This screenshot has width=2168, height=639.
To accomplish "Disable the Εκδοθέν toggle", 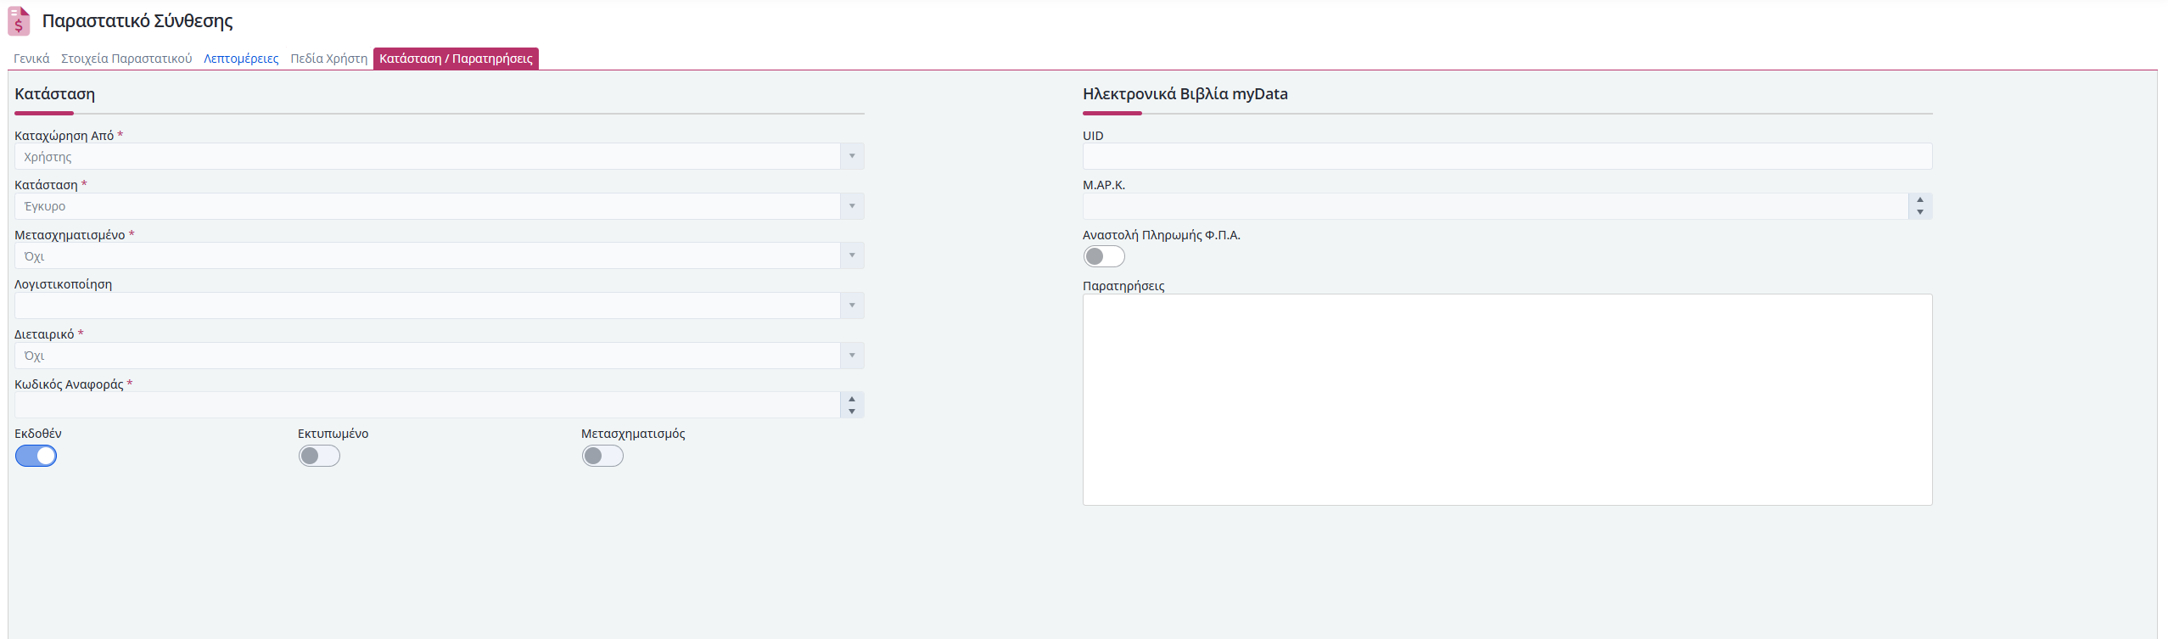I will (36, 457).
